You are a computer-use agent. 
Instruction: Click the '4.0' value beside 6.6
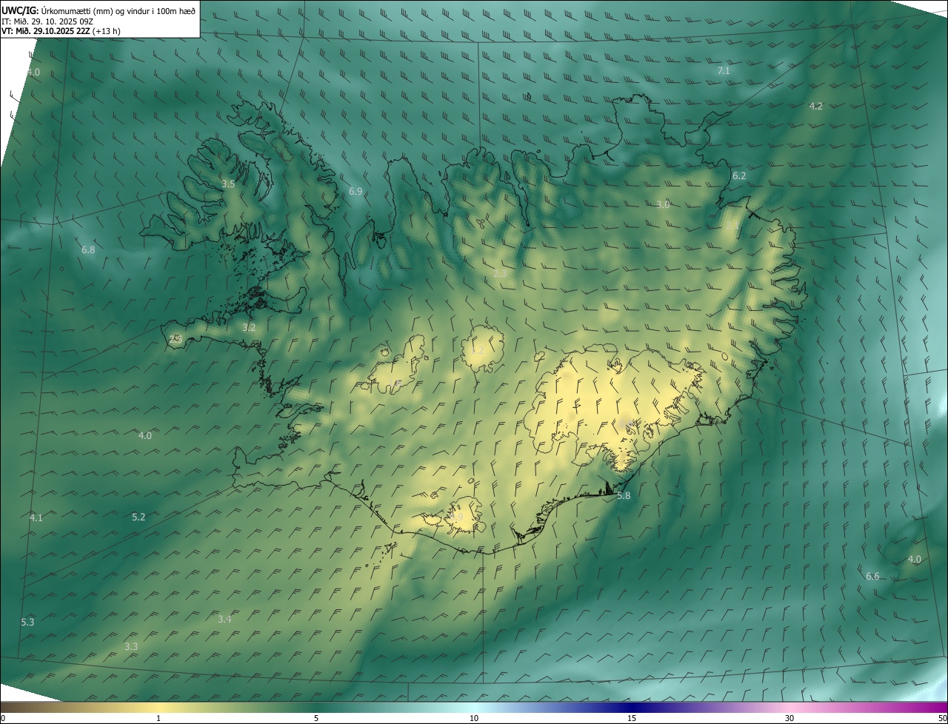click(915, 559)
